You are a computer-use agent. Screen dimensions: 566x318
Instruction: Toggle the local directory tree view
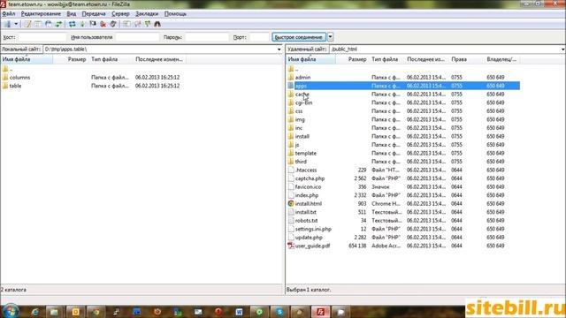point(38,24)
